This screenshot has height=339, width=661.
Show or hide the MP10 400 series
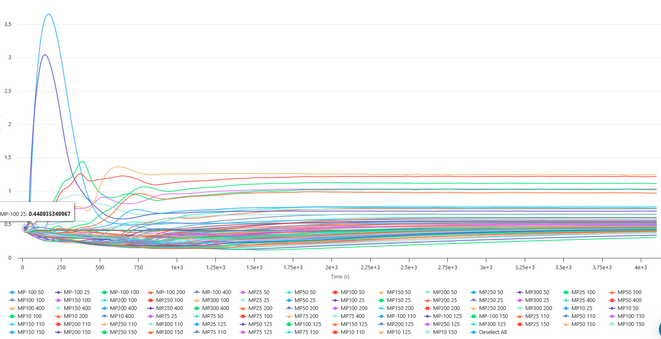(x=122, y=316)
